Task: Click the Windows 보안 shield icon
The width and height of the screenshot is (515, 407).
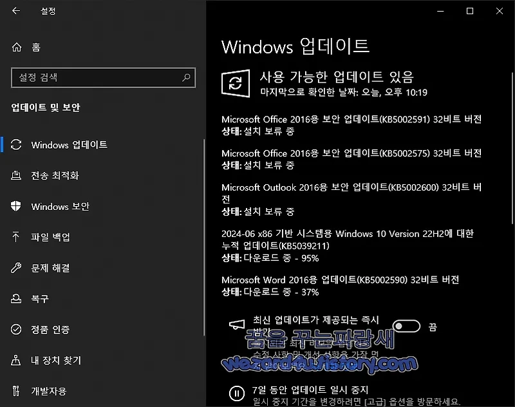Action: [x=15, y=206]
